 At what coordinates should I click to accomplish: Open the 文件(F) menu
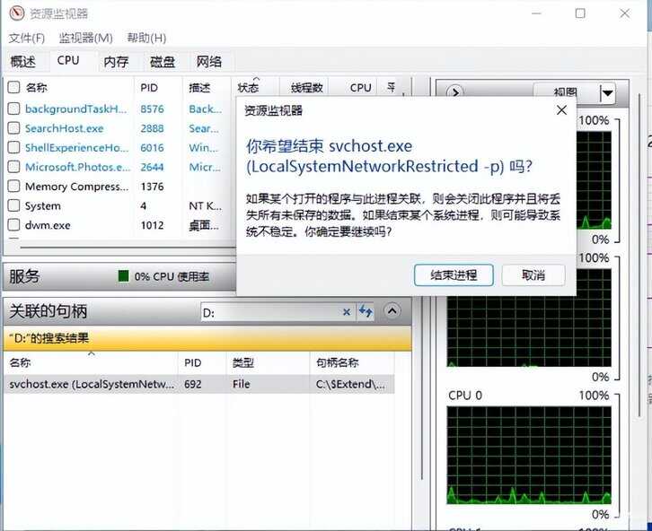[27, 39]
